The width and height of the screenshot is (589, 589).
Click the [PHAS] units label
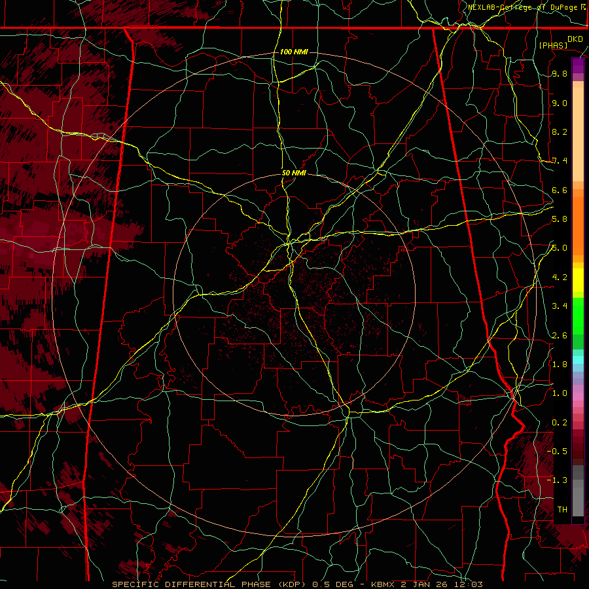click(553, 45)
